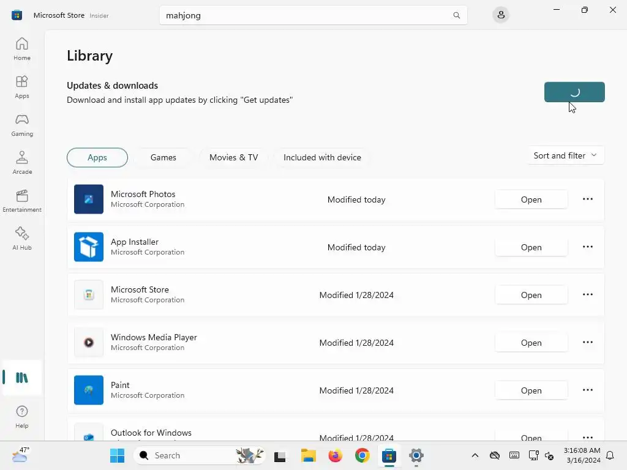Screen dimensions: 627x470
Task: Click the network display tray icon
Action: pyautogui.click(x=533, y=455)
